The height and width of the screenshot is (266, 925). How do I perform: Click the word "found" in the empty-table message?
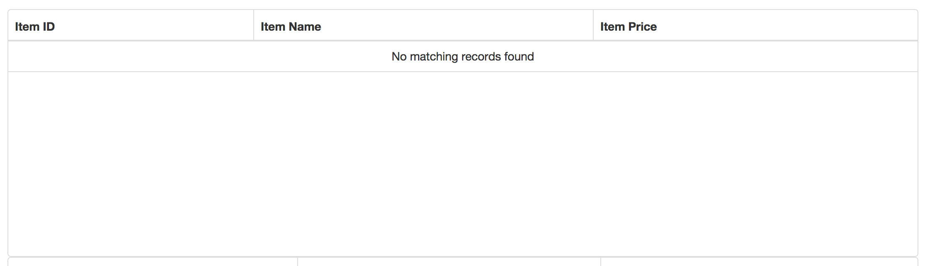pos(519,57)
